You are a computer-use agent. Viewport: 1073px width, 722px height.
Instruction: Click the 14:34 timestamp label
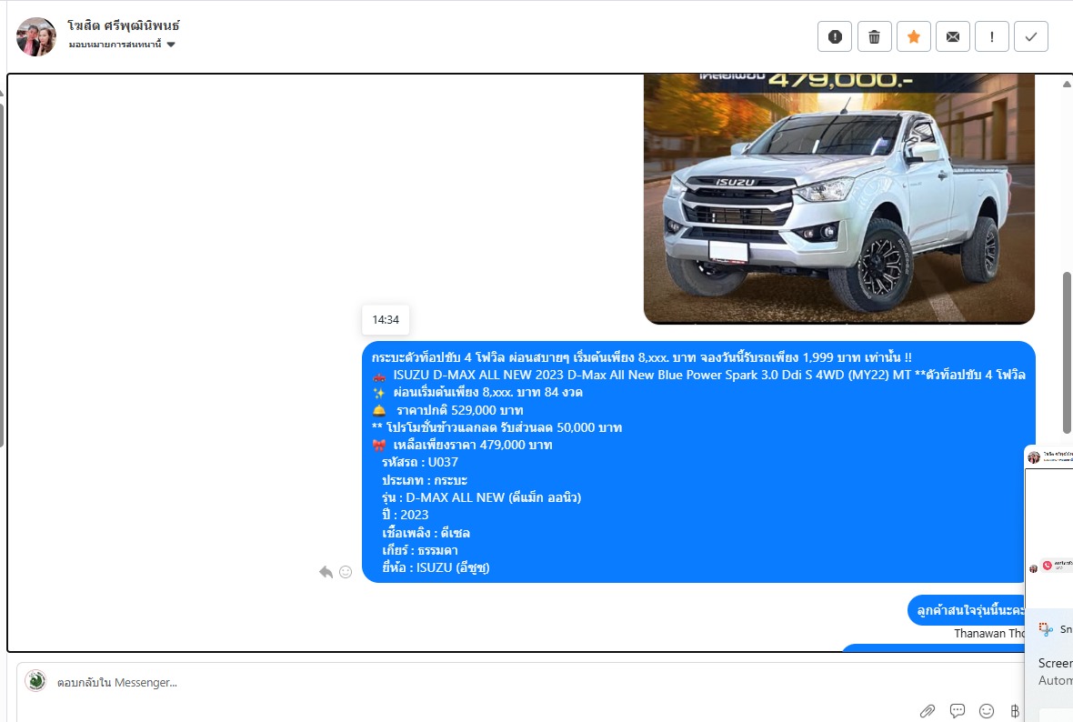tap(386, 319)
